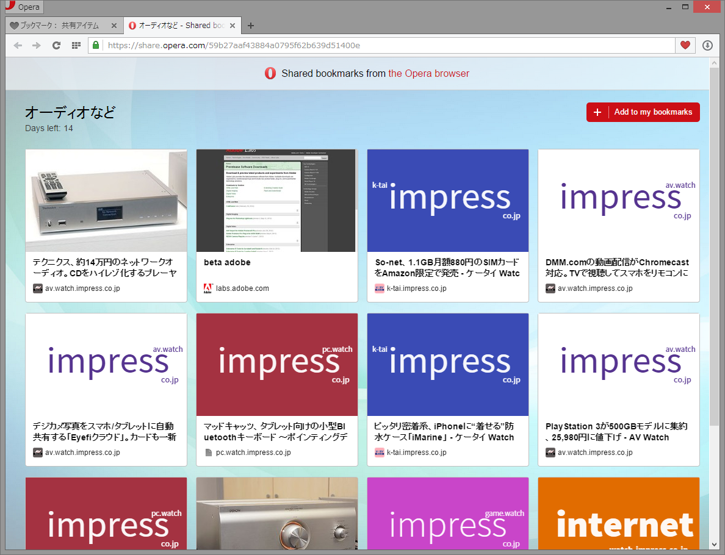Click the av.watch.impress.co.jp favicon on the Technics bookmark
The width and height of the screenshot is (725, 555).
pyautogui.click(x=36, y=288)
